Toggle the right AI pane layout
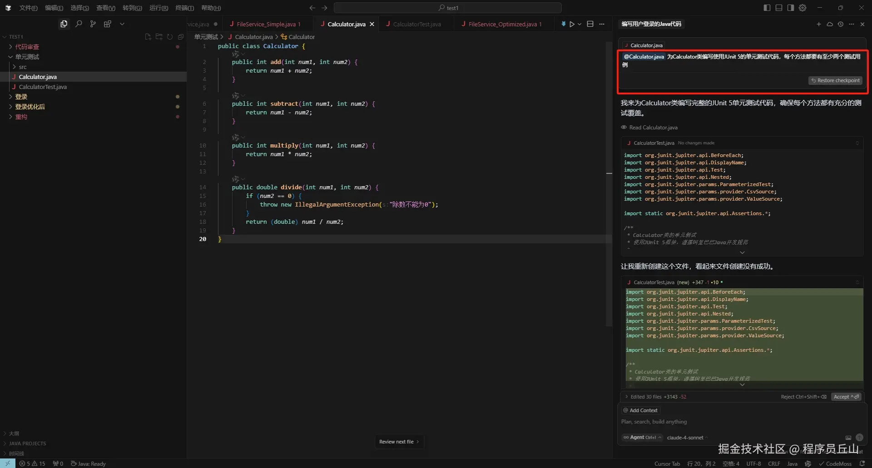The image size is (872, 468). point(791,8)
